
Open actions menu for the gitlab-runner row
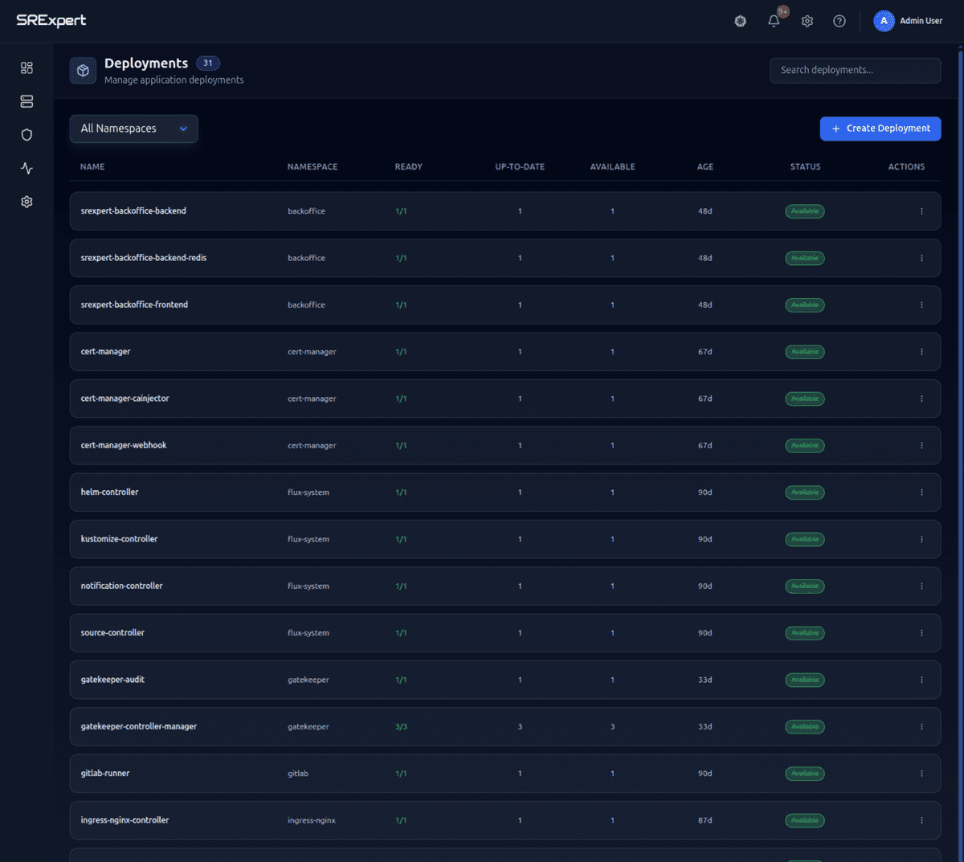click(x=921, y=773)
